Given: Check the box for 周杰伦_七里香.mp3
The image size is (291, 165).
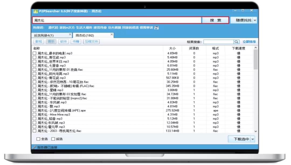Looking at the screenshot, I should (x=34, y=66).
